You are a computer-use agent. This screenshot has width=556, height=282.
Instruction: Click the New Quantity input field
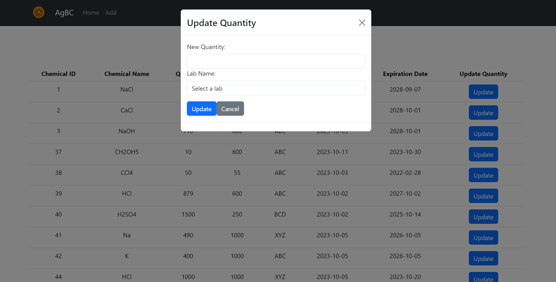[x=276, y=61]
